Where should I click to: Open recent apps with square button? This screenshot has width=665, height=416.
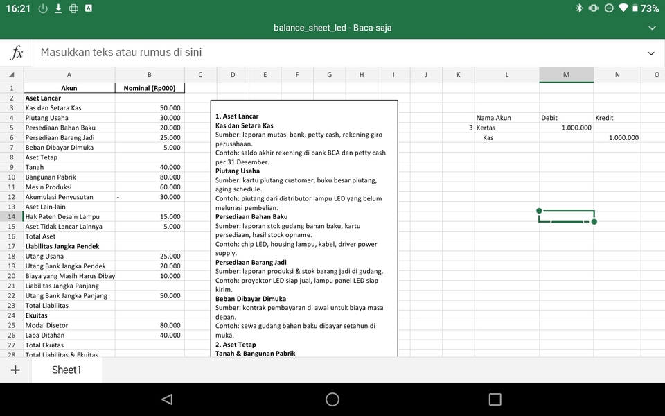[495, 399]
